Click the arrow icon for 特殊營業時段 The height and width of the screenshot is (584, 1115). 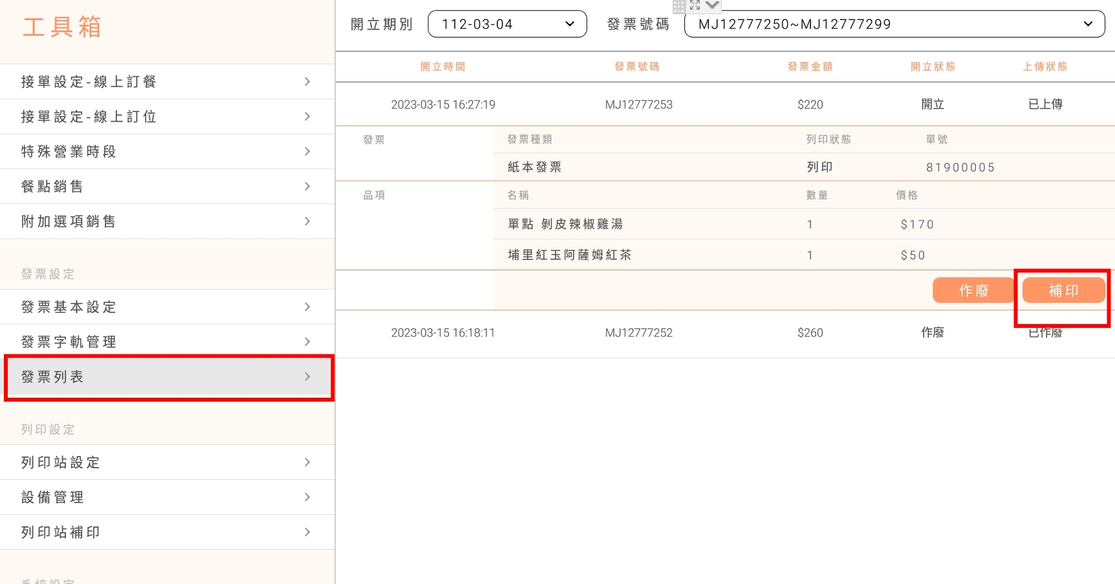[x=307, y=151]
